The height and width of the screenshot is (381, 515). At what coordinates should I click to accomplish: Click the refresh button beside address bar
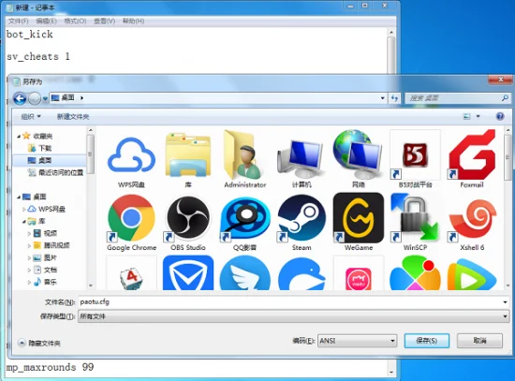point(394,98)
